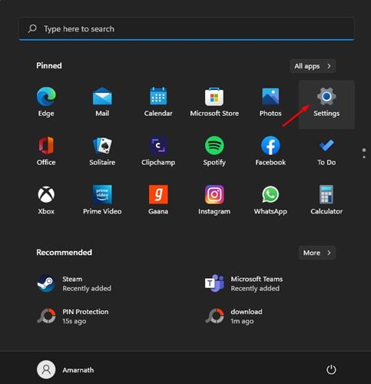Image resolution: width=371 pixels, height=384 pixels.
Task: Open the Amarnath user account menu
Action: [66, 370]
